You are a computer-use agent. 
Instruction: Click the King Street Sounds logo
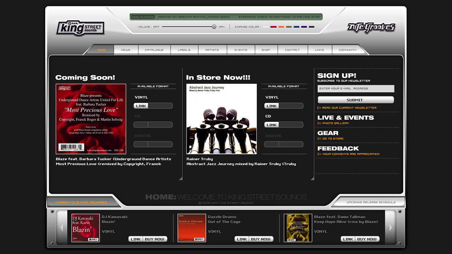pos(81,28)
